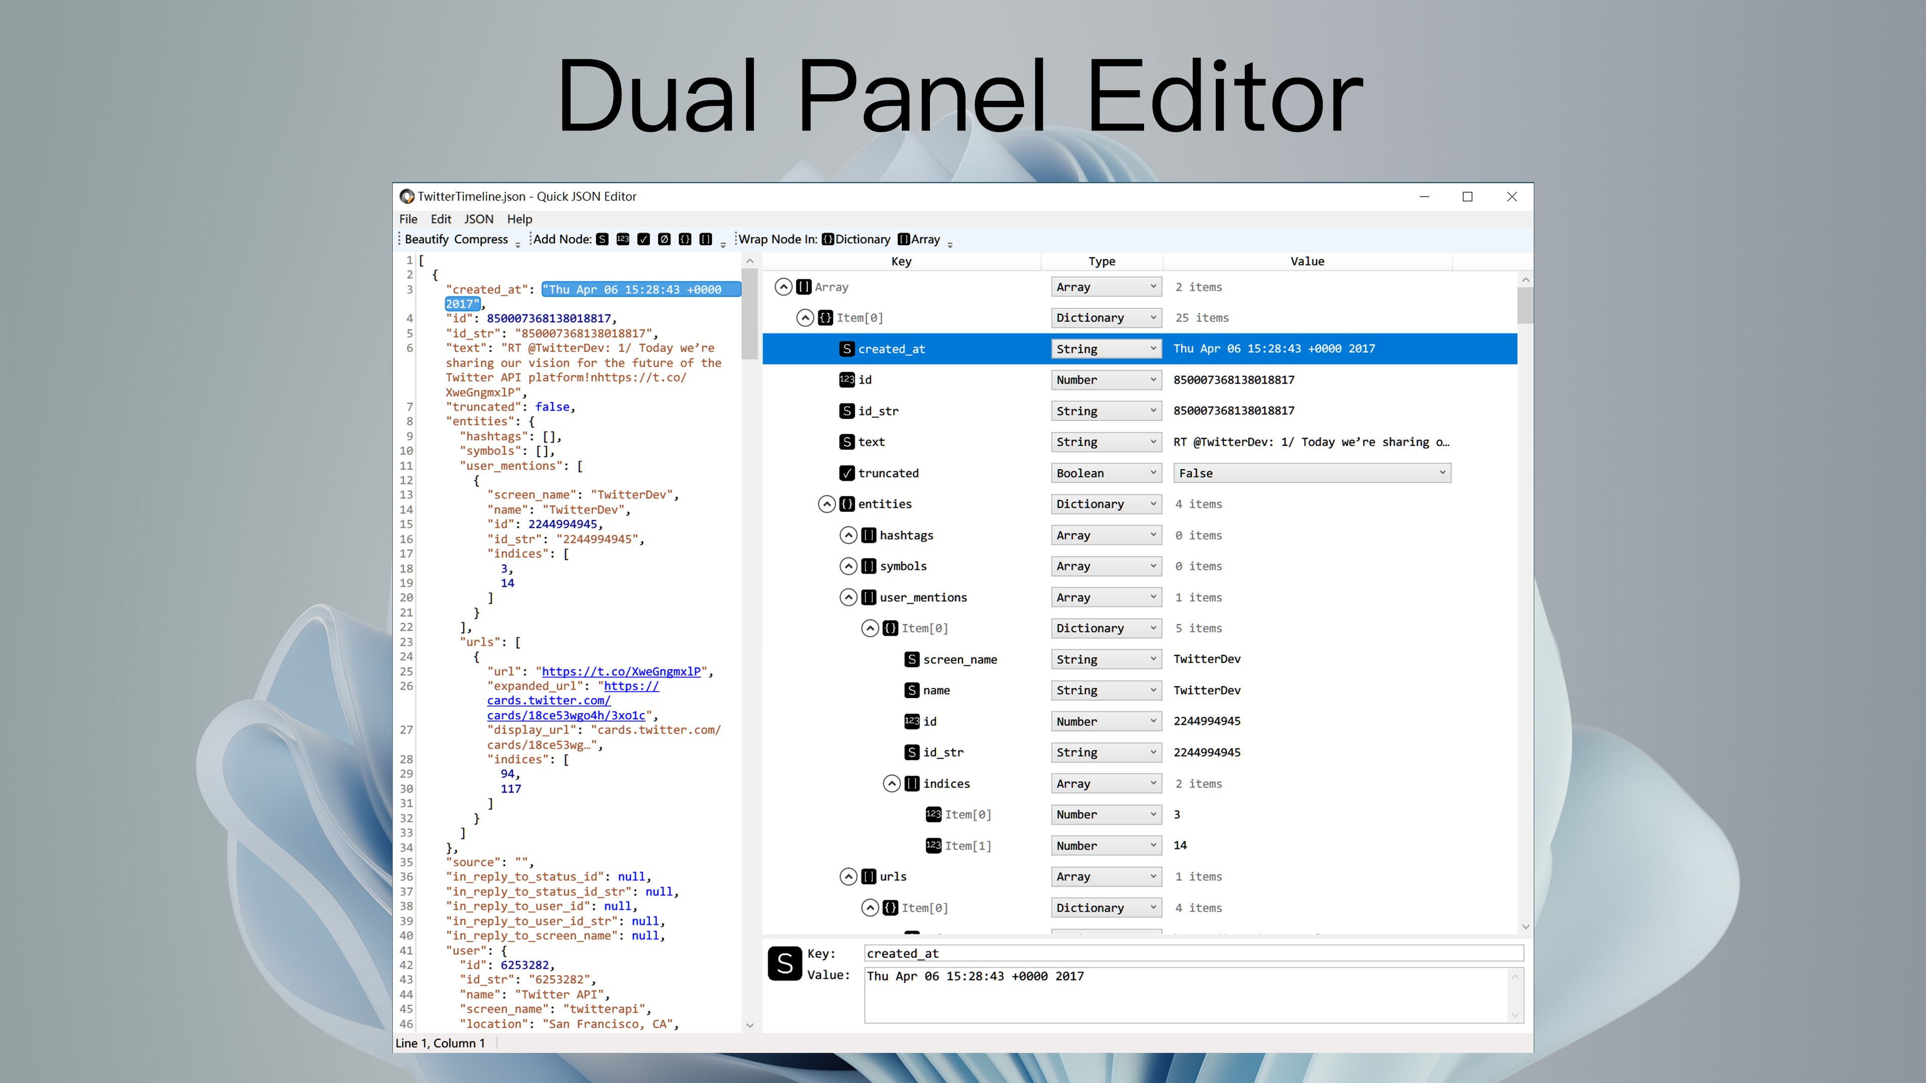Add an Array node using brackets icon

click(x=705, y=239)
